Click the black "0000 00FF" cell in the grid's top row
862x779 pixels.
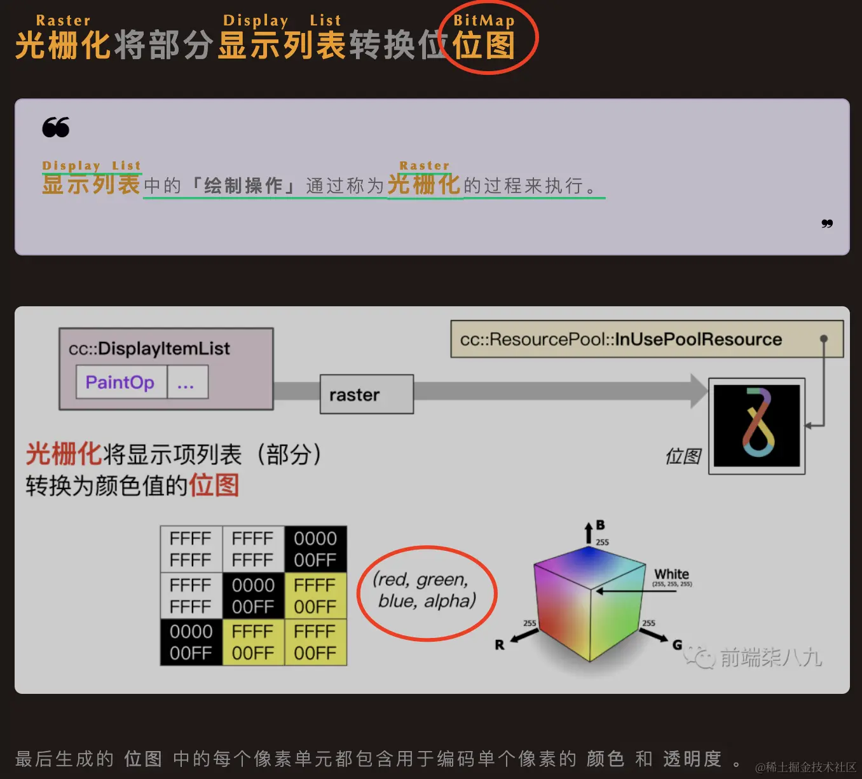click(x=315, y=549)
